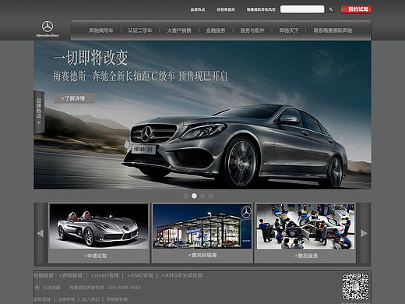The height and width of the screenshot is (304, 405).
Task: Show previous thumbnails with left arrow
Action: [x=40, y=233]
